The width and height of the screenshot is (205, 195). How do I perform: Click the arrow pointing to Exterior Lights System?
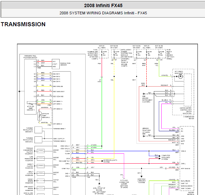click(102, 161)
